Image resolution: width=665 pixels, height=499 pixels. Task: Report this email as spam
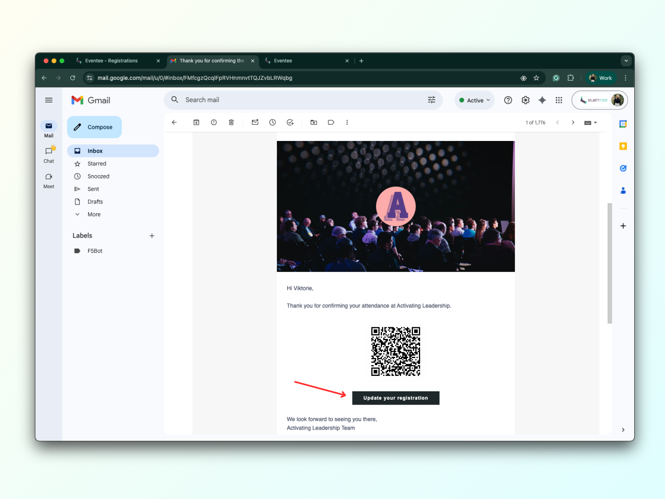click(214, 122)
